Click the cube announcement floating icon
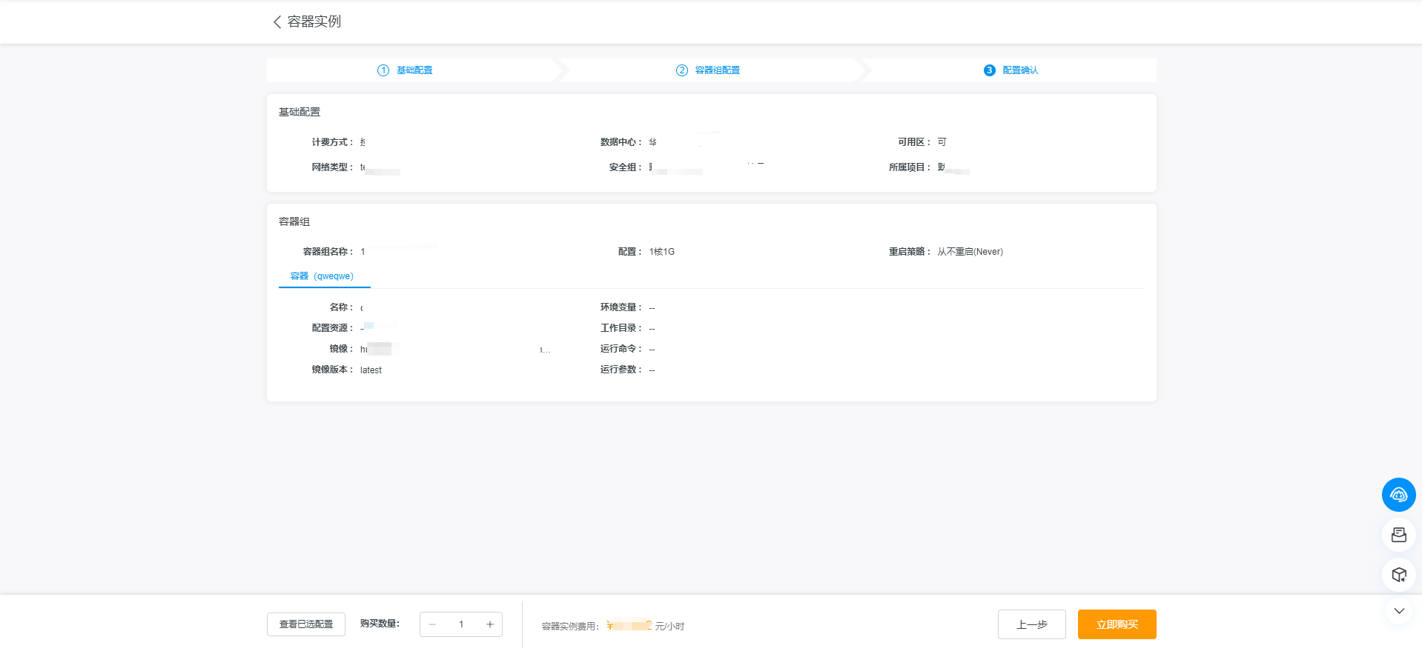1422x654 pixels. pos(1398,575)
